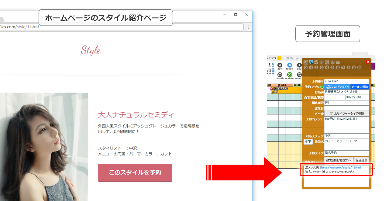389x201 pixels.
Task: Click the phone field 0359271930
Action: (357, 97)
